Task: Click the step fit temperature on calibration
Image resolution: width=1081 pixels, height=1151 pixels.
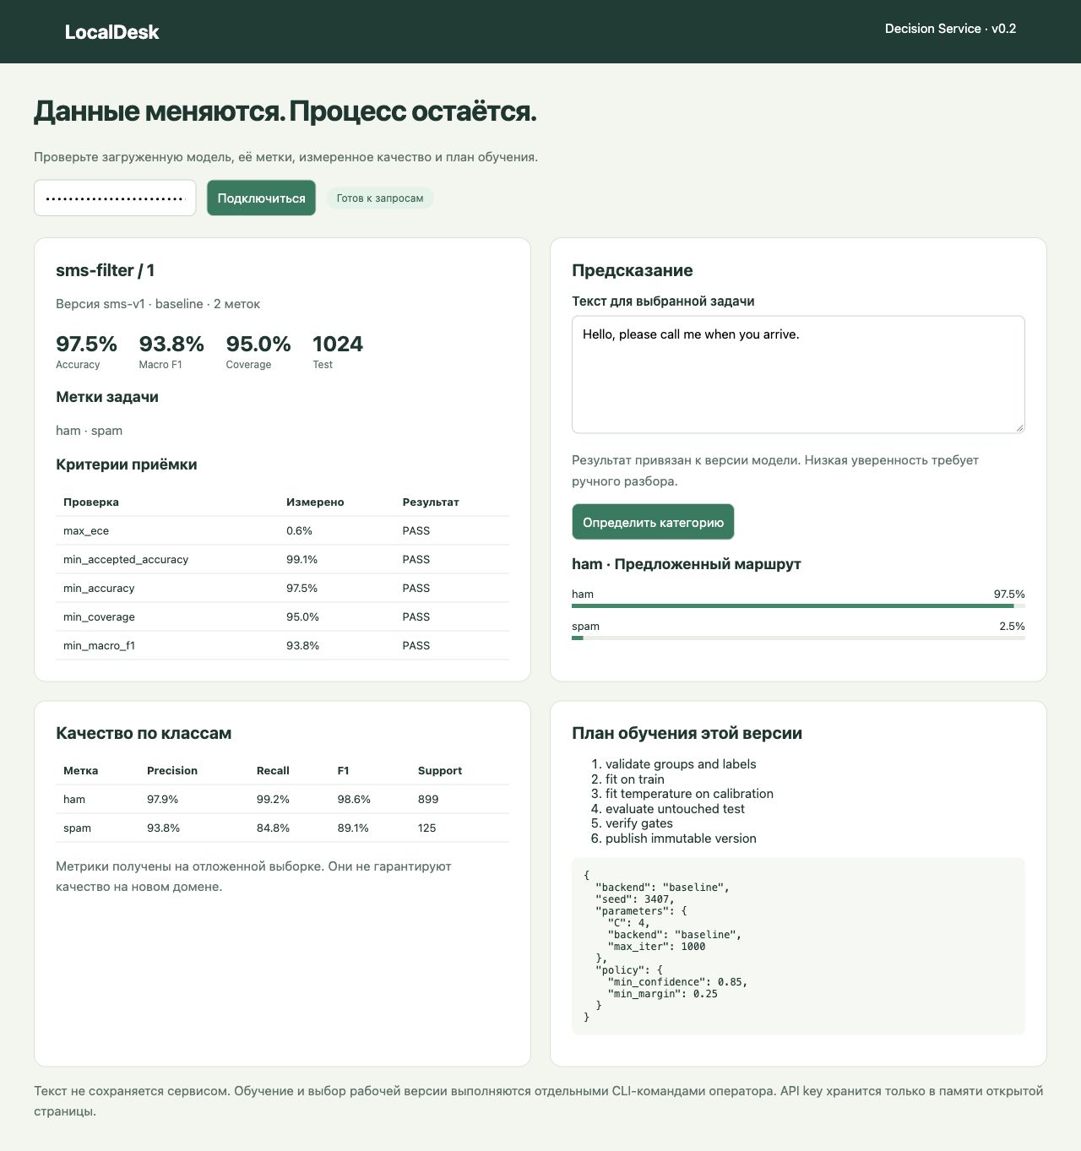Action: [x=689, y=794]
